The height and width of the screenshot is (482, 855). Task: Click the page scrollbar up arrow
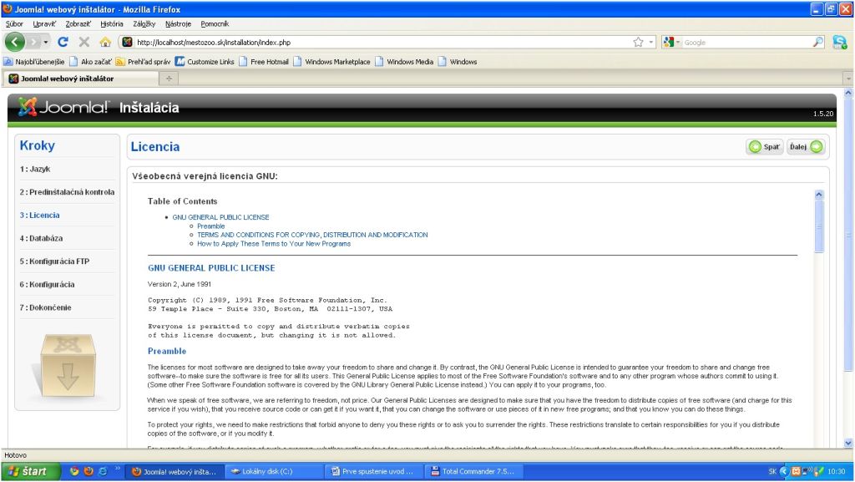[848, 94]
